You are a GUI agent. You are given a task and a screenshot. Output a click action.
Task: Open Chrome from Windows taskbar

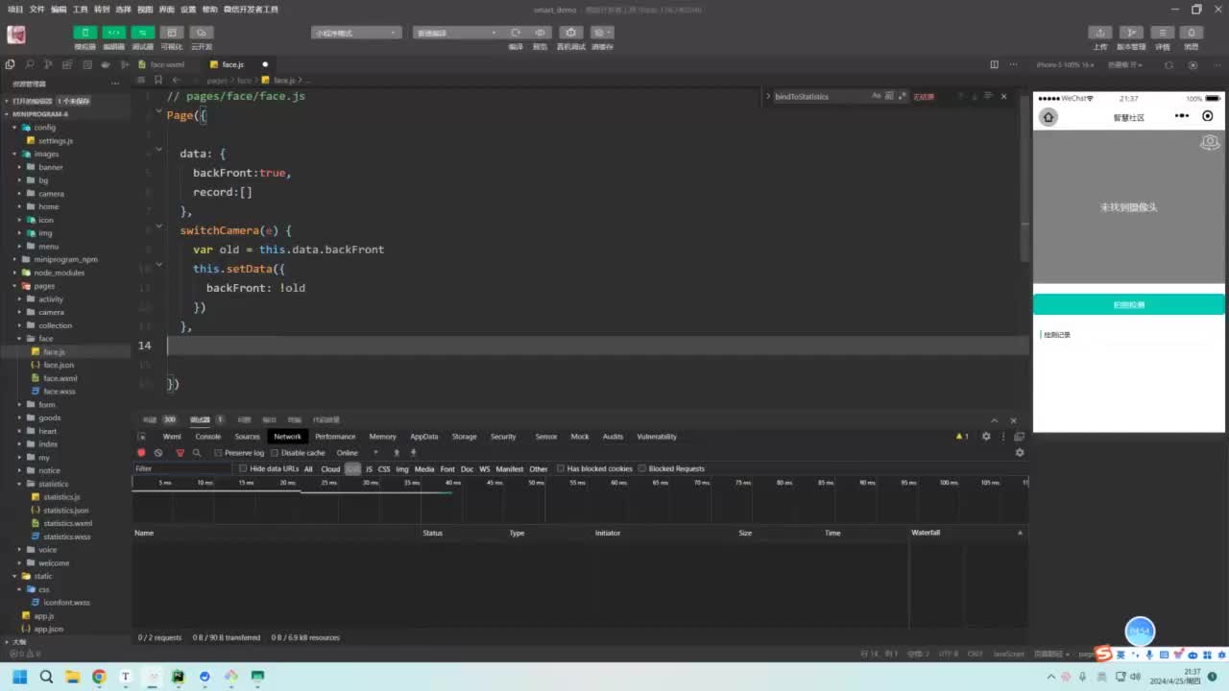pos(98,677)
